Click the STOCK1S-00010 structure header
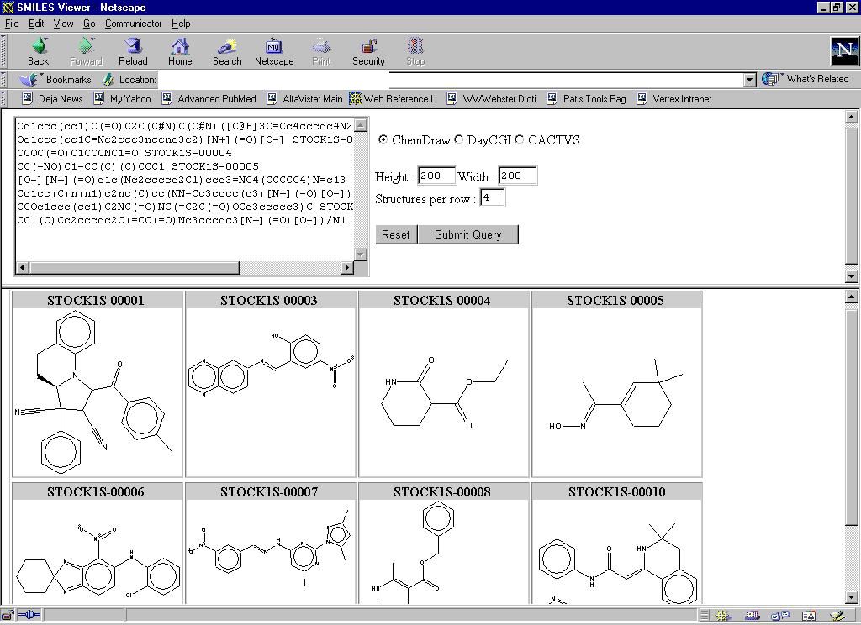Viewport: 861px width, 625px height. pos(616,491)
